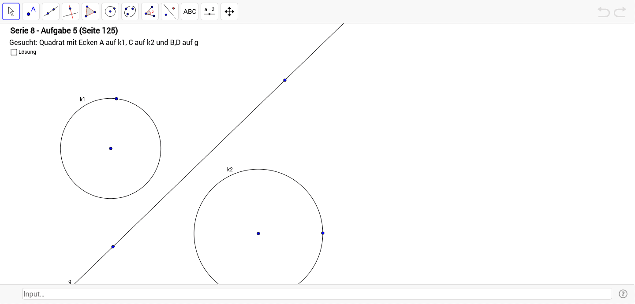
Task: Select the Slider a=2 tool
Action: point(209,11)
